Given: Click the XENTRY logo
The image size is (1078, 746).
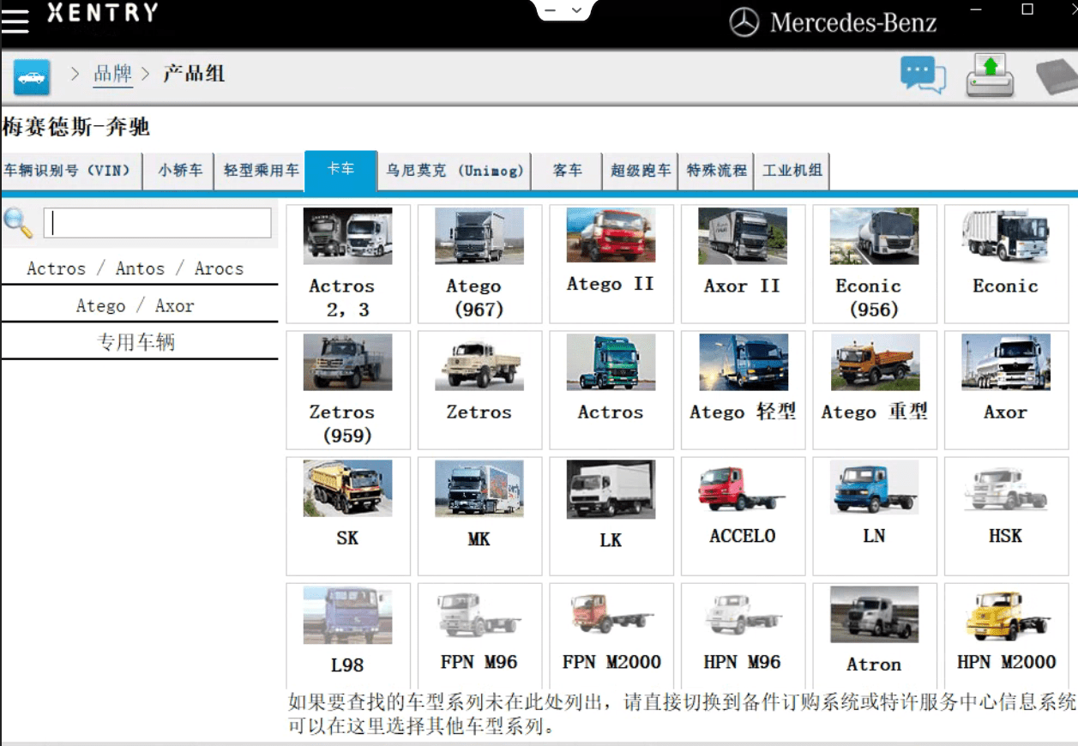Looking at the screenshot, I should tap(103, 14).
